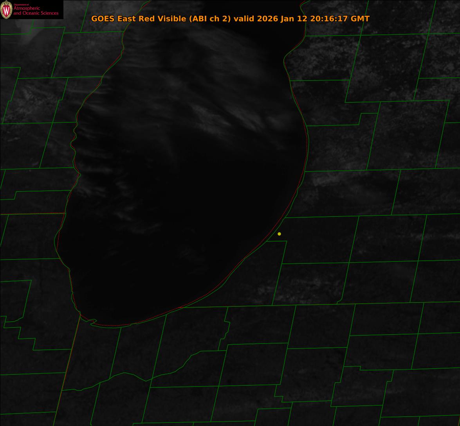Click the "(ABI ch 2)" channel label
460x426 pixels.
point(210,19)
